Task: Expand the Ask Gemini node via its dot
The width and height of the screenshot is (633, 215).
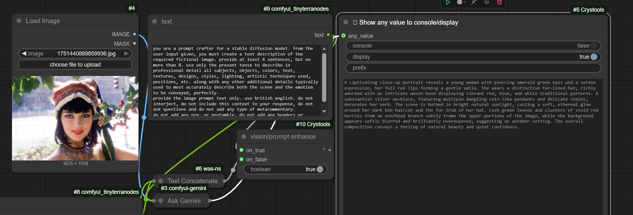Action: pyautogui.click(x=161, y=201)
